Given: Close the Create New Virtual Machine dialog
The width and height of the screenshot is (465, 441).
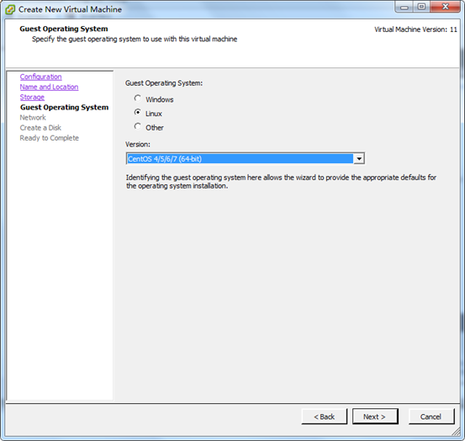Looking at the screenshot, I should (445, 7).
